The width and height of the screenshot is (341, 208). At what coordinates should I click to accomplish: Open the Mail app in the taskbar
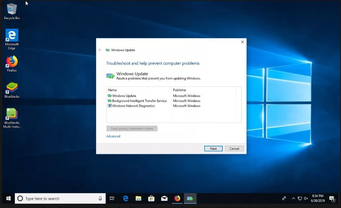164,198
